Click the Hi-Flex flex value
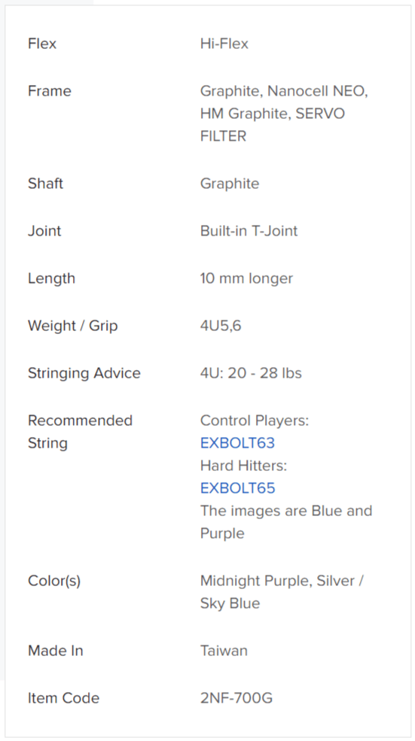The image size is (415, 741). [x=224, y=44]
